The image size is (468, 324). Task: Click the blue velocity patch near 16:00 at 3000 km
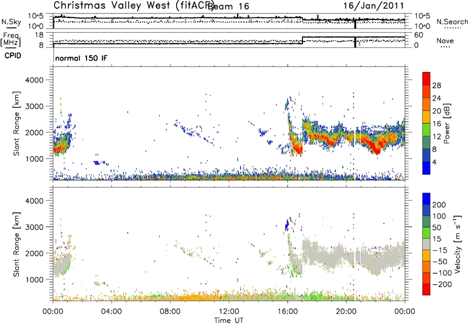[x=287, y=224]
